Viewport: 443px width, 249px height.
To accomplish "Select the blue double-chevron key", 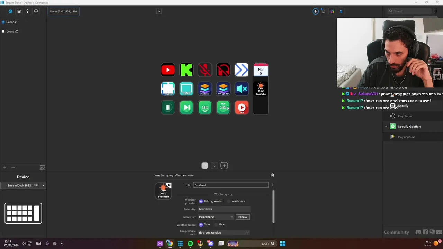I will [242, 70].
